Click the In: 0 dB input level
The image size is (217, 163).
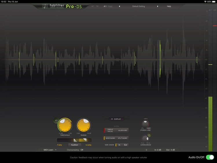[x=158, y=150]
